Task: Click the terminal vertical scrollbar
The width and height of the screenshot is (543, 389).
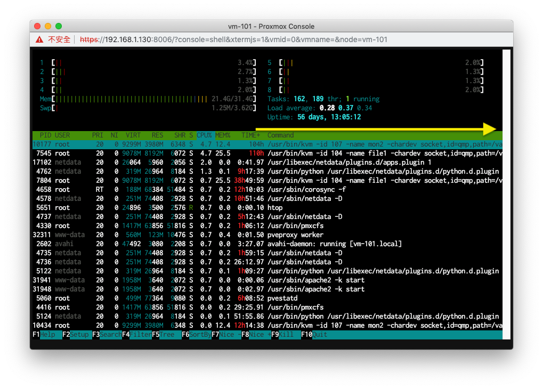Action: coord(506,194)
